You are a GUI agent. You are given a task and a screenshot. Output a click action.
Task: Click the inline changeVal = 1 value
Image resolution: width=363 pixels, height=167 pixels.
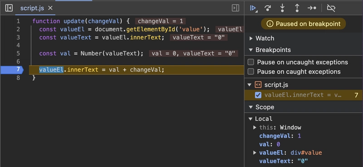pos(161,21)
